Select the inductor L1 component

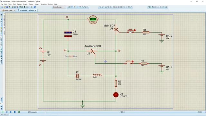(x=97, y=75)
